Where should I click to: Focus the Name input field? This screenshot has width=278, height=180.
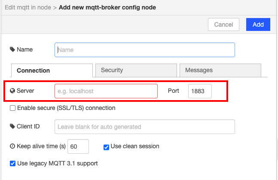[145, 50]
